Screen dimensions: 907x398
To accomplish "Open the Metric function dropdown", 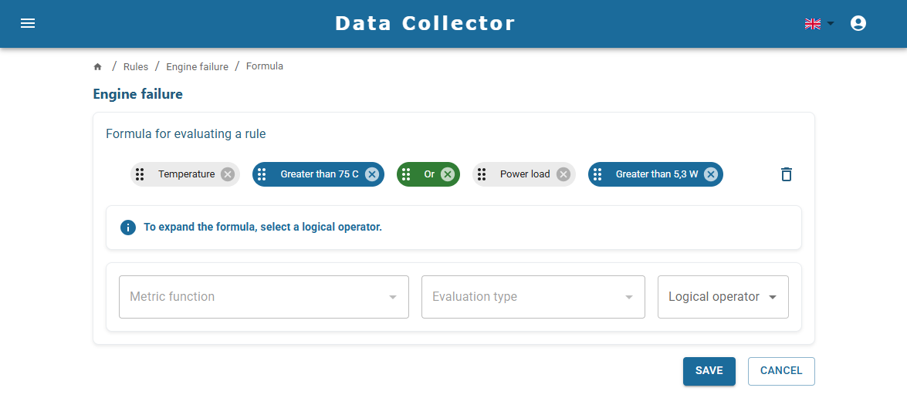I will coord(263,297).
